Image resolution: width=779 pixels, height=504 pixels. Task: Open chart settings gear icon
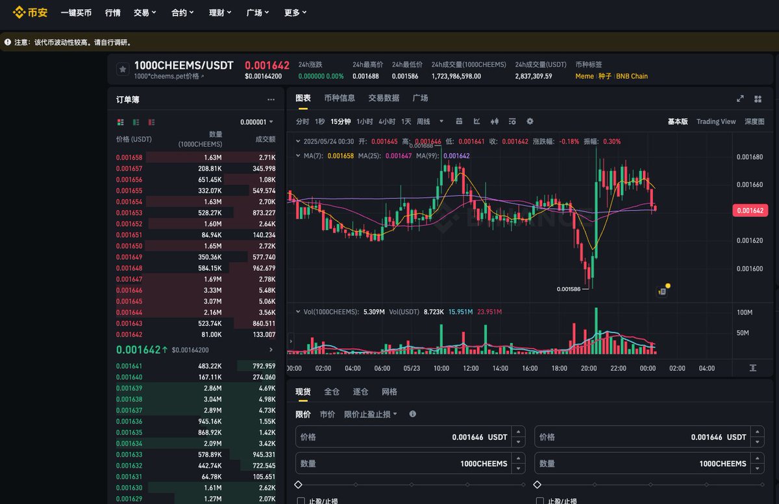coord(530,121)
